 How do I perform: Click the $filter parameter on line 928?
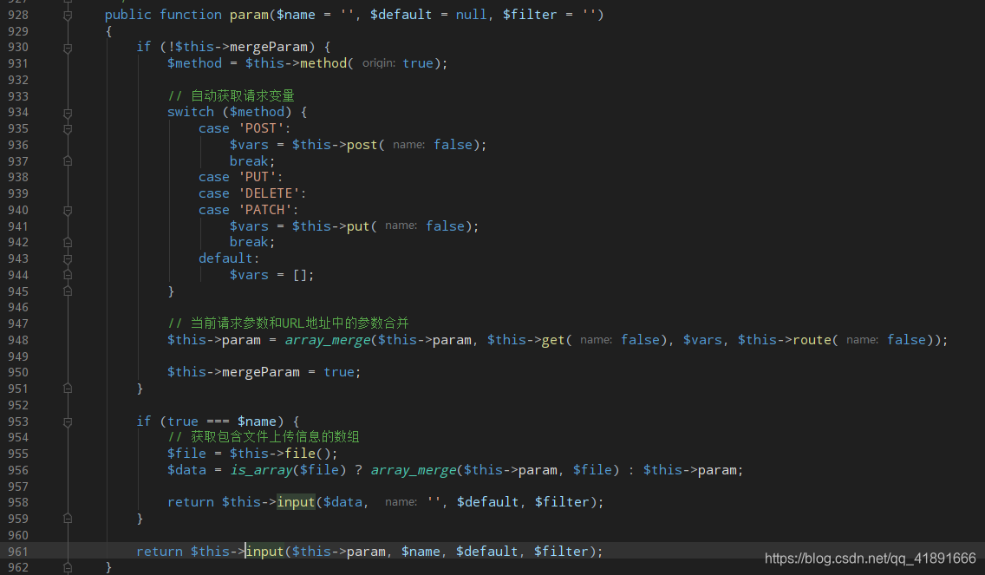(530, 15)
